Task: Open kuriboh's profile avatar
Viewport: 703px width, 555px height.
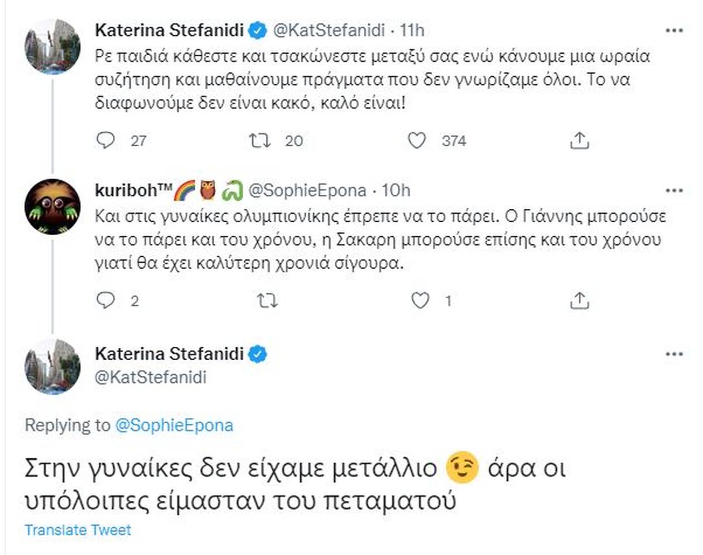Action: click(53, 206)
